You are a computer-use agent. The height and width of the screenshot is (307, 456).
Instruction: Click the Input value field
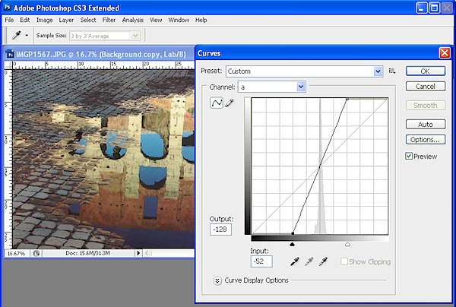(x=261, y=261)
